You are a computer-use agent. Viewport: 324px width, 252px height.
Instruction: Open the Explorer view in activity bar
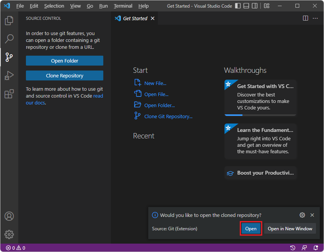tap(9, 21)
